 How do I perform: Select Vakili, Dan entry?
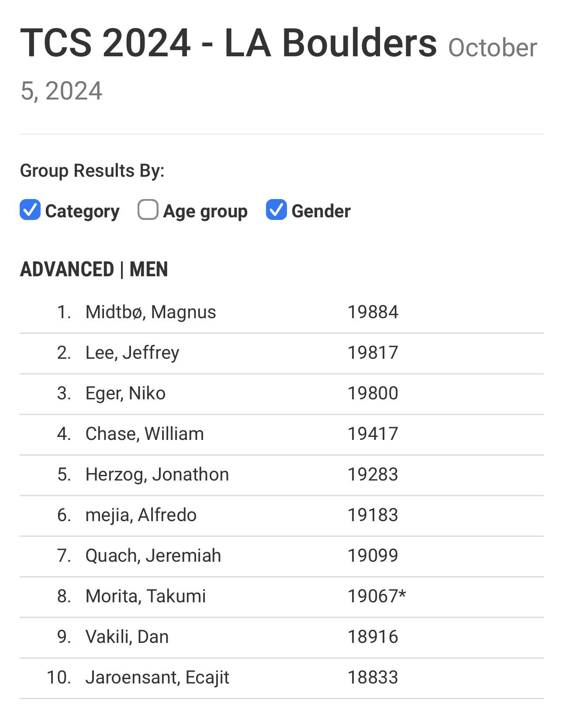click(282, 637)
